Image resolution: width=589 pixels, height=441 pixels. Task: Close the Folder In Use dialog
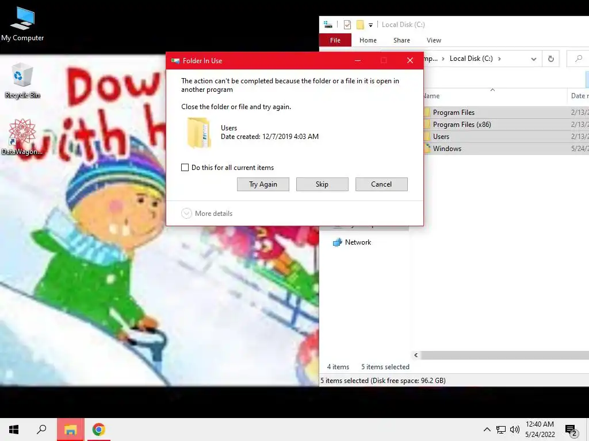pyautogui.click(x=410, y=60)
